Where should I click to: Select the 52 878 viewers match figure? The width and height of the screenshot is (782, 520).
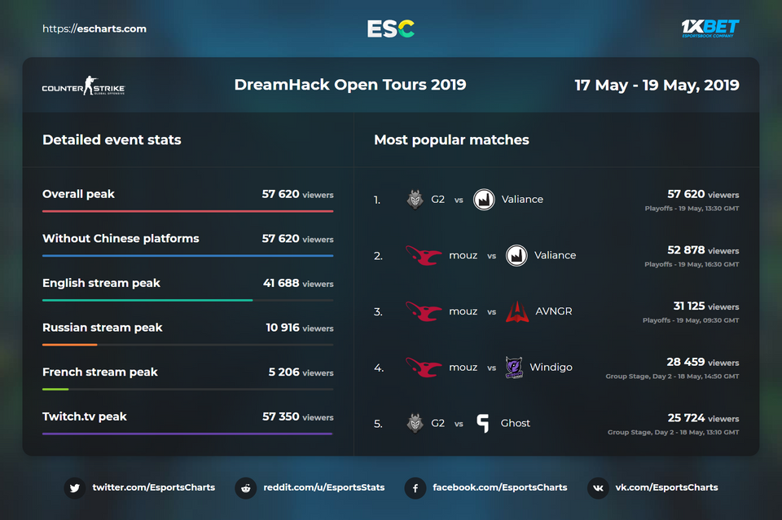click(x=703, y=250)
